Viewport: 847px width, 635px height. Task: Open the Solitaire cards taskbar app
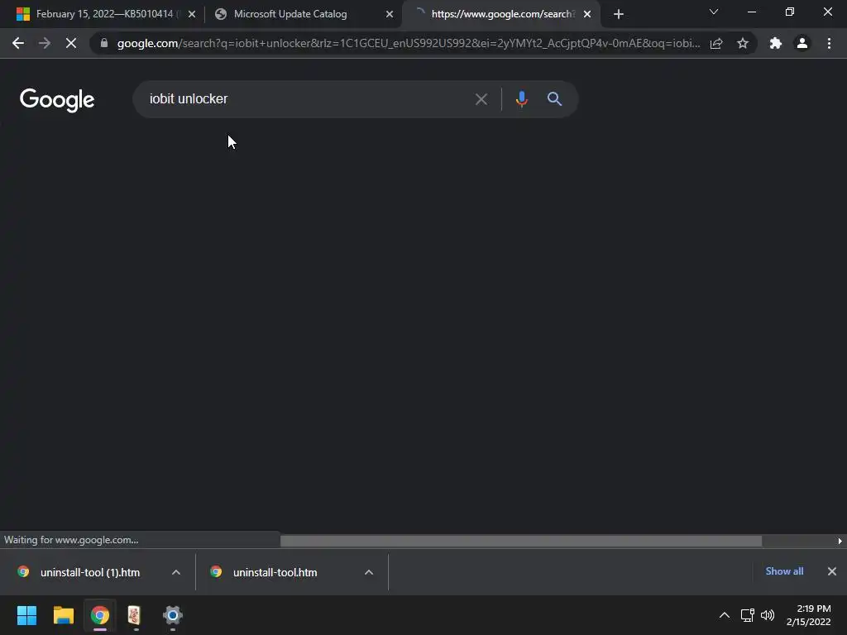point(136,615)
